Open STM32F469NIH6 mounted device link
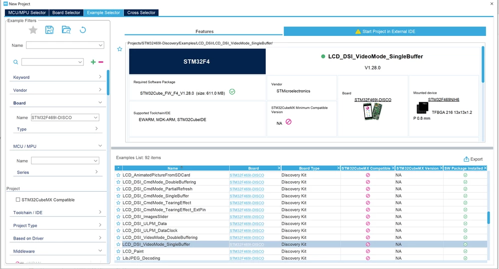Image resolution: width=499 pixels, height=269 pixels. tap(444, 99)
